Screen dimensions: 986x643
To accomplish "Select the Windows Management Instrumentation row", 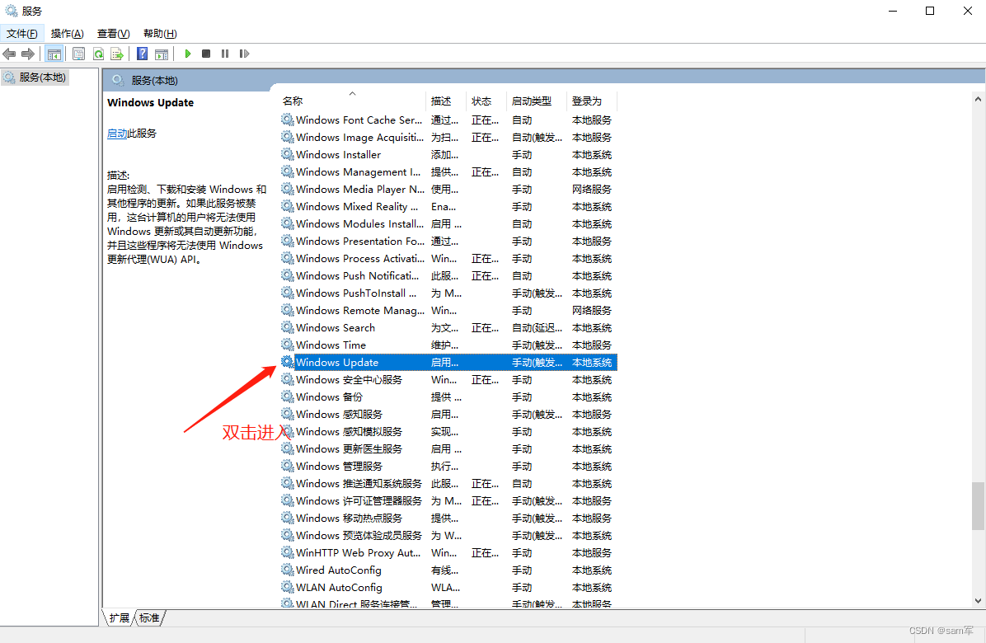I will [x=448, y=171].
